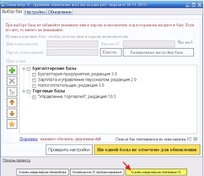Select the Бухгалтерские базы group label
204x176 pixels.
click(54, 68)
